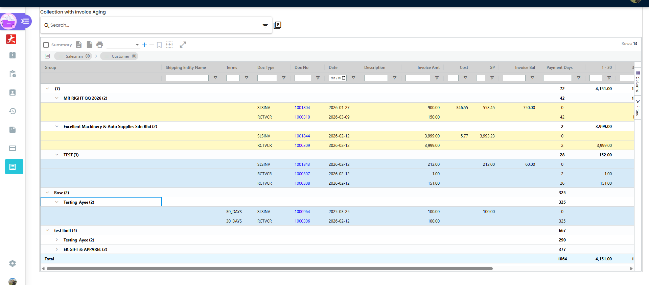Collapse the Excellent Machinery & Auto Supplies group
This screenshot has height=285, width=649.
(57, 126)
